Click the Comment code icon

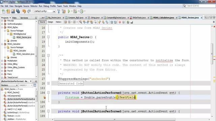pos(128,22)
